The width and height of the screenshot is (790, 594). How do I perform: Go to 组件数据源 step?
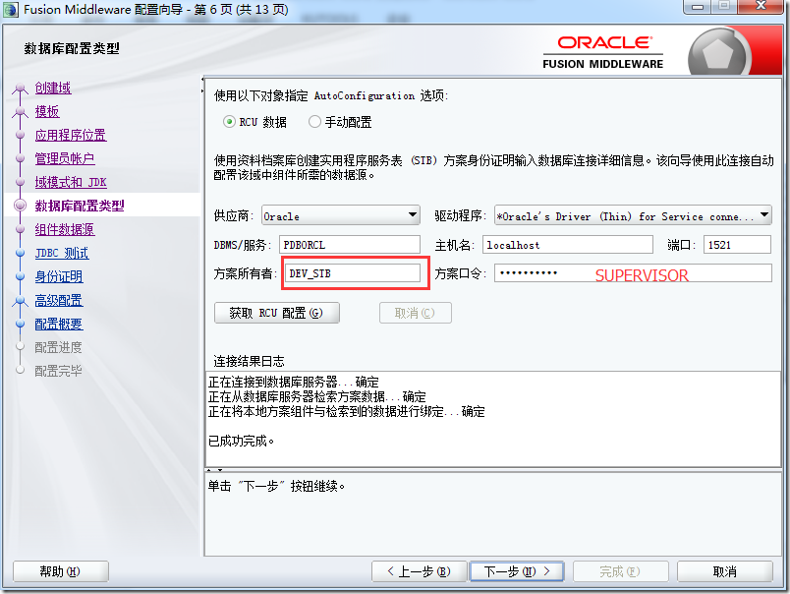pyautogui.click(x=65, y=229)
